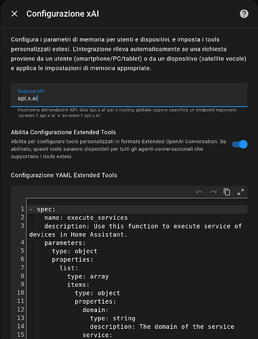Image resolution: width=258 pixels, height=339 pixels.
Task: Click 'properties:' on line 6
Action: pyautogui.click(x=73, y=260)
